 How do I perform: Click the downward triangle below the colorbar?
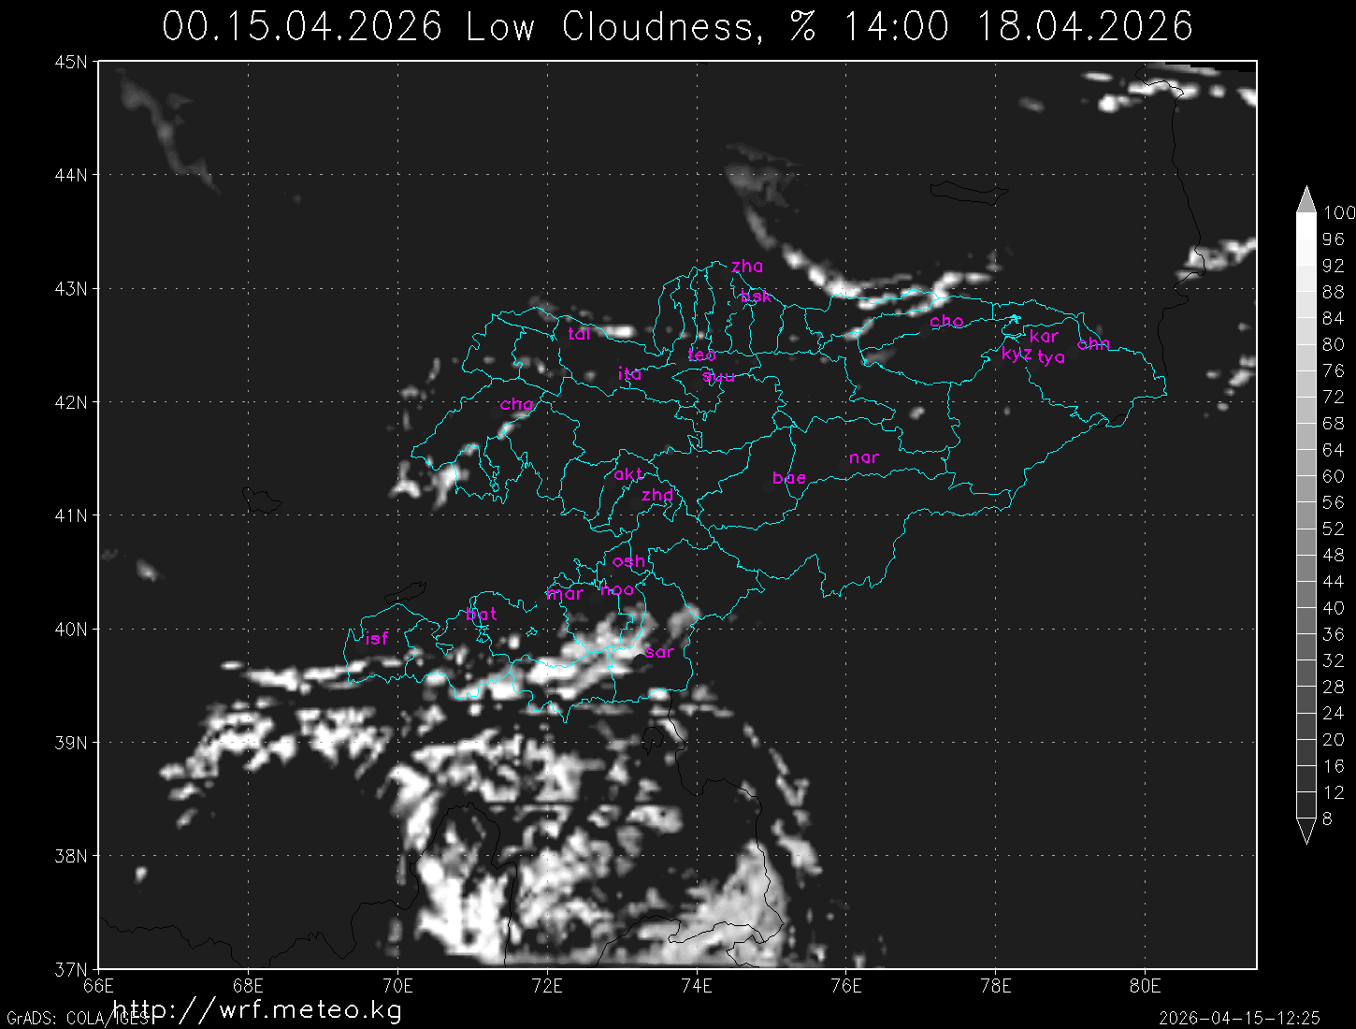coord(1306,831)
